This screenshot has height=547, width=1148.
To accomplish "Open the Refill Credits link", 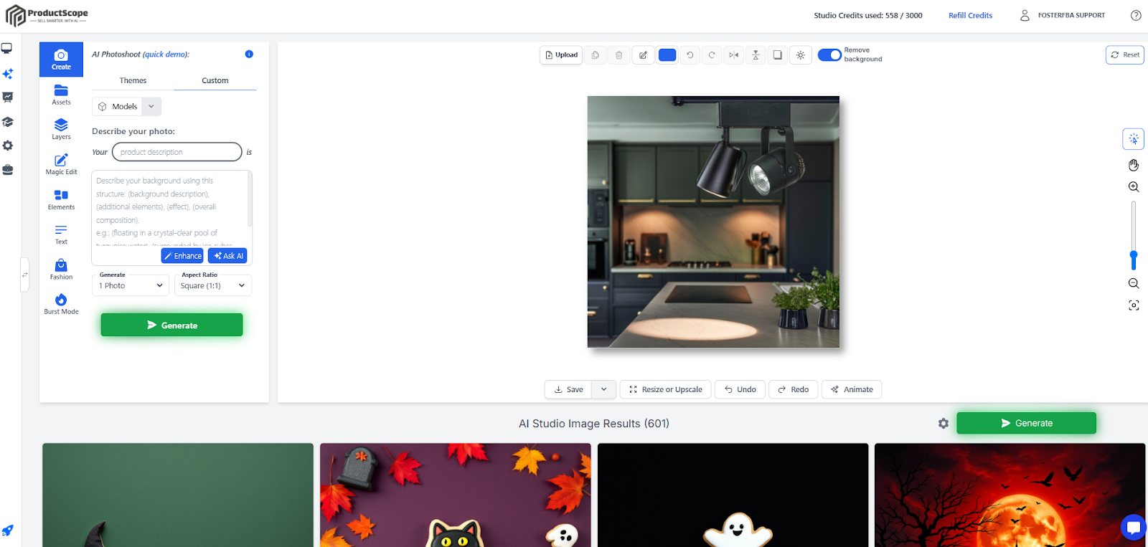I will tap(970, 15).
